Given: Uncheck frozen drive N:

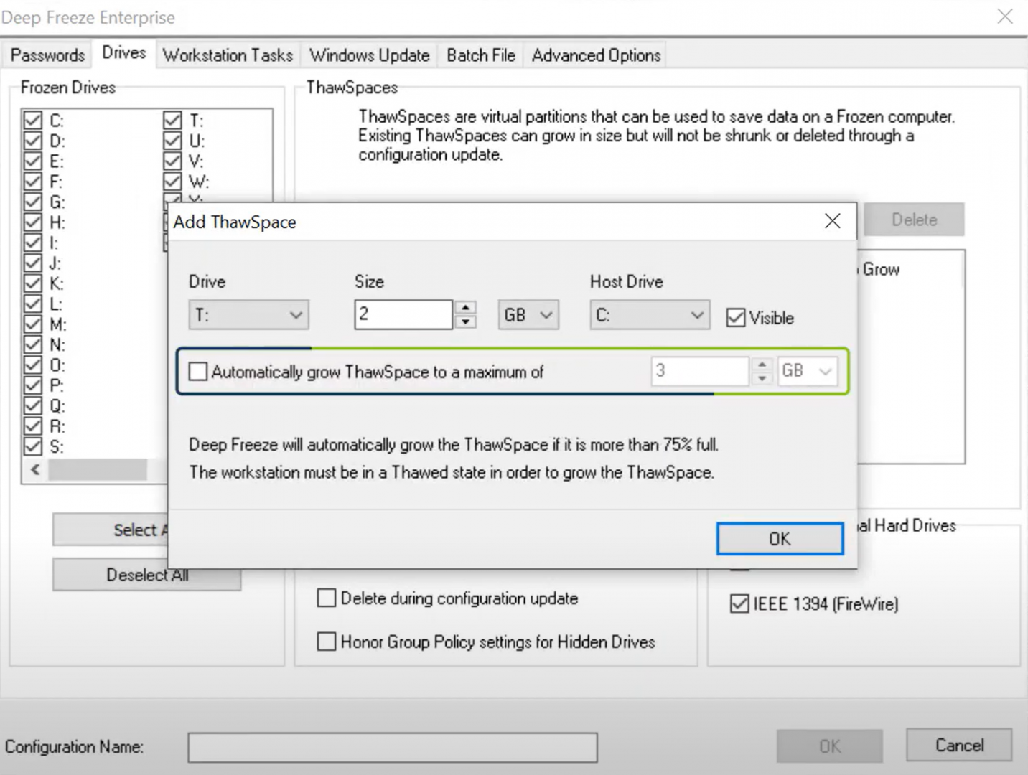Looking at the screenshot, I should [33, 344].
